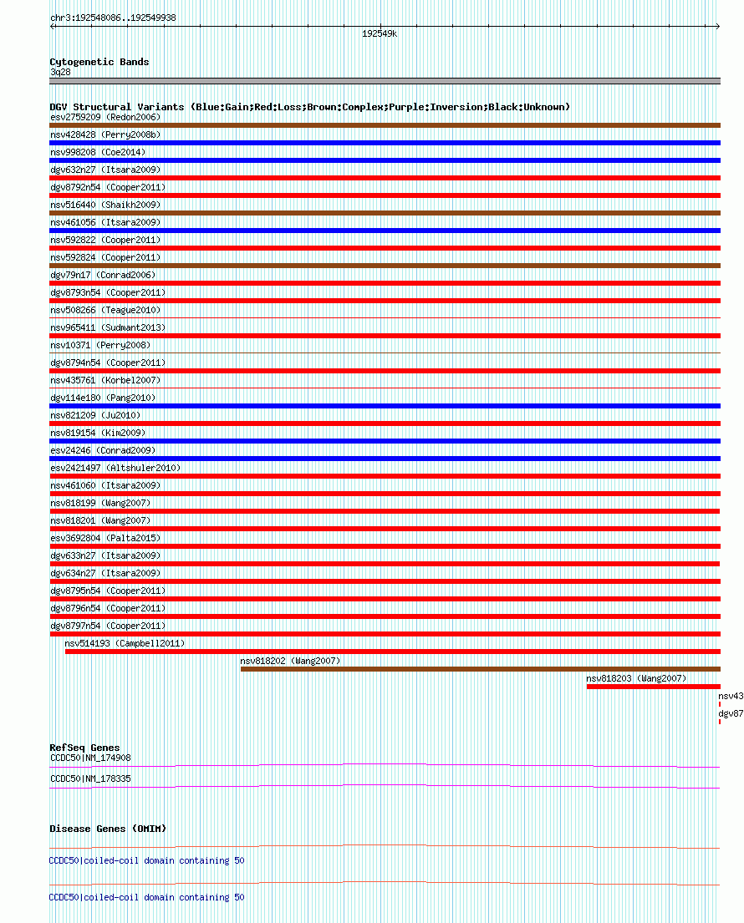This screenshot has height=923, width=744.
Task: Click nsv592822 (Cooper2011) label
Action: coord(105,241)
